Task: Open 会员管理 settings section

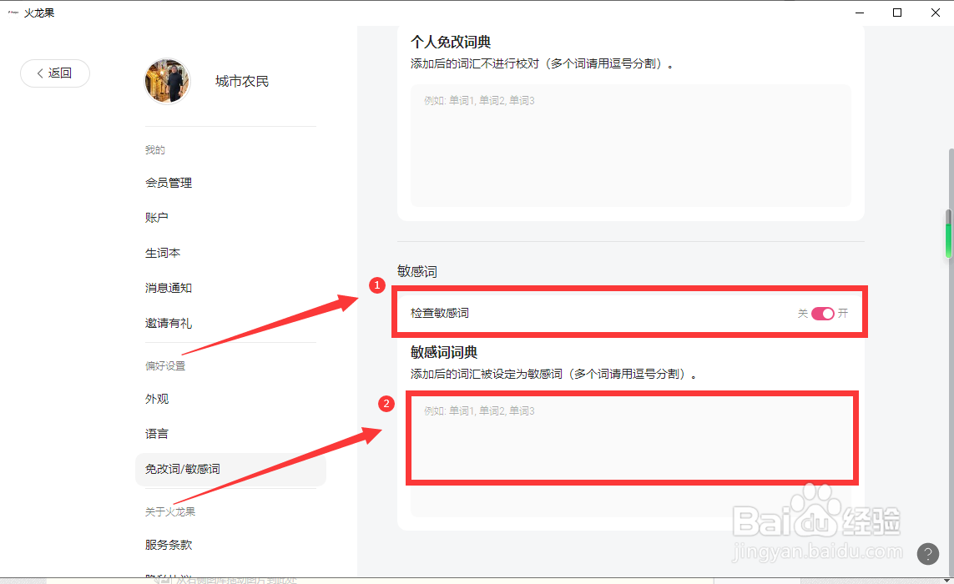Action: click(x=169, y=183)
